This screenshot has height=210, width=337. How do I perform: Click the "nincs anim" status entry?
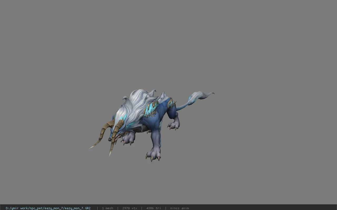tap(180, 208)
